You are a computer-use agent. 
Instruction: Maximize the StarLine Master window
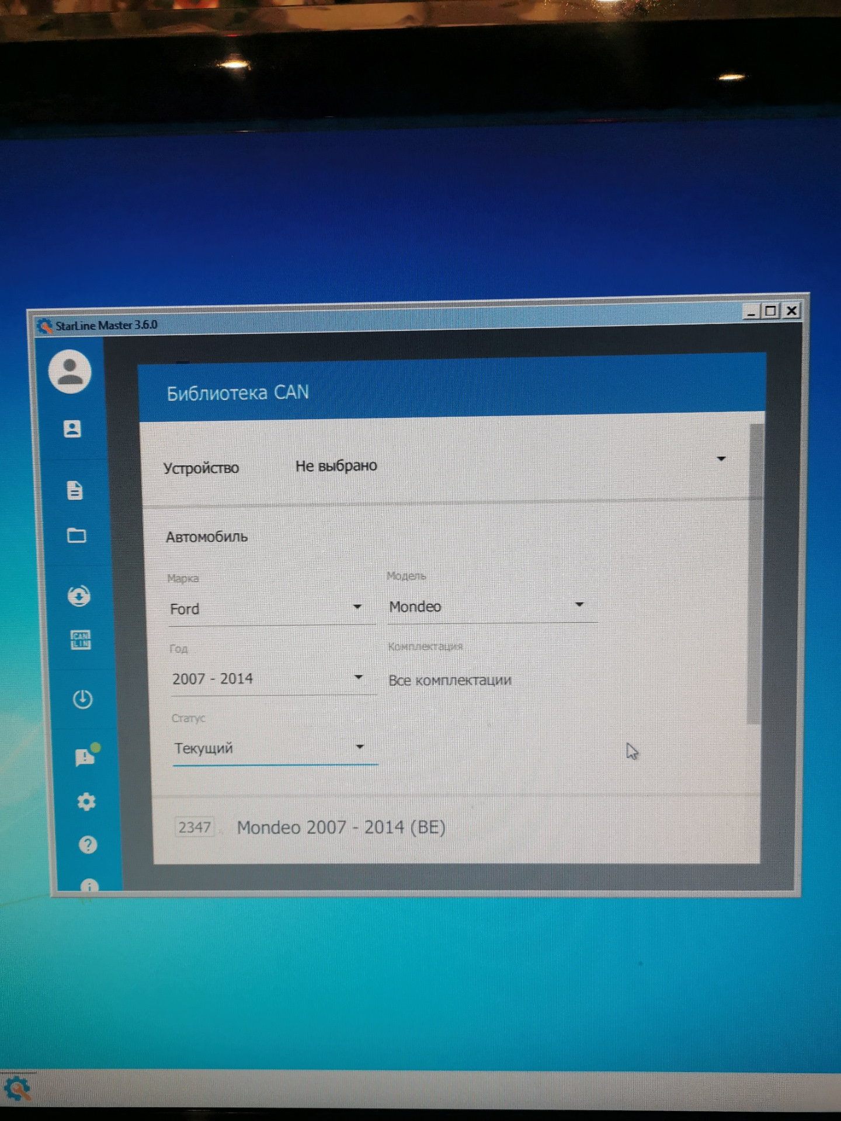(771, 311)
